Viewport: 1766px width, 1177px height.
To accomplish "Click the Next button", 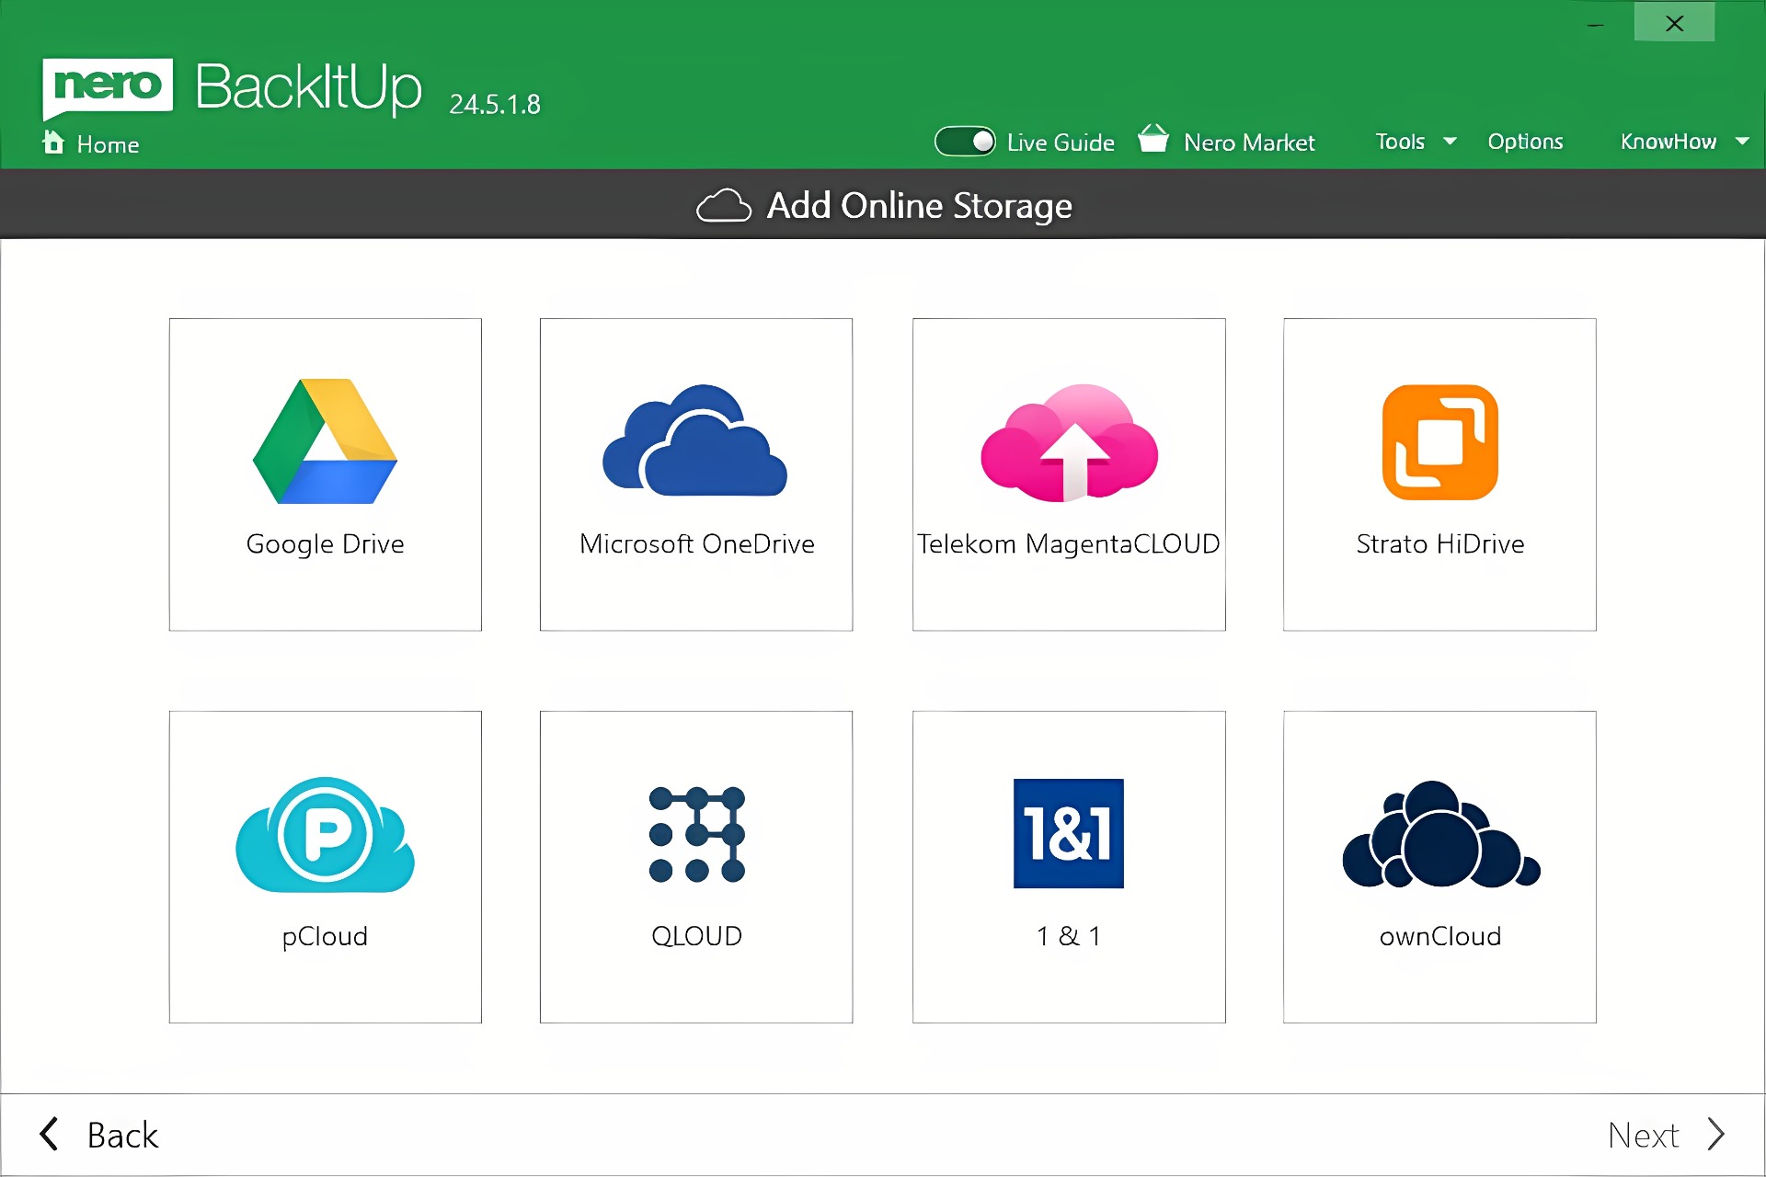I will (1665, 1135).
